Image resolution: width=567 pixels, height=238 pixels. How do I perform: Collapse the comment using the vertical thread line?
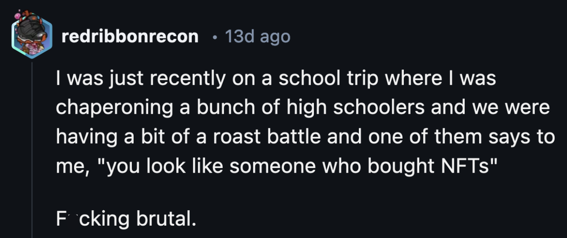click(32, 150)
